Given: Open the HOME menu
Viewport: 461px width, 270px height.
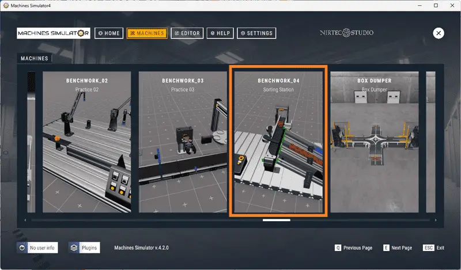Looking at the screenshot, I should tap(109, 33).
